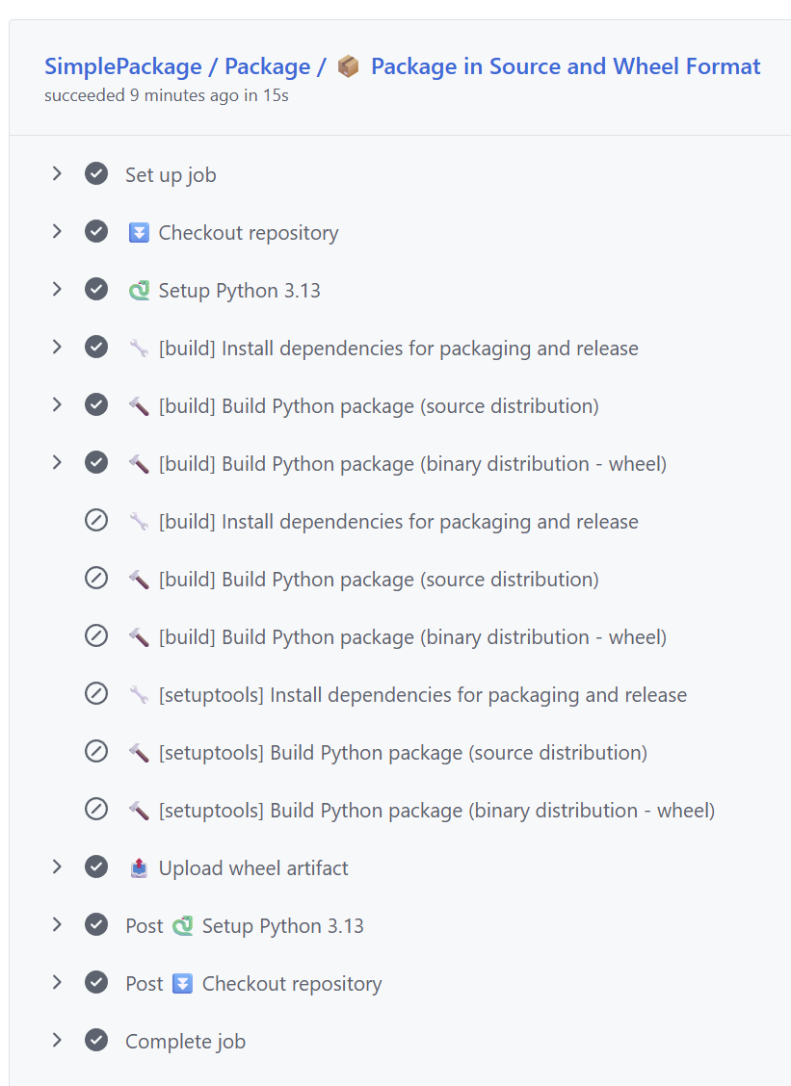This screenshot has height=1086, width=791.
Task: Click skipped icon for [setuptools] Build binary wheel step
Action: (x=96, y=810)
